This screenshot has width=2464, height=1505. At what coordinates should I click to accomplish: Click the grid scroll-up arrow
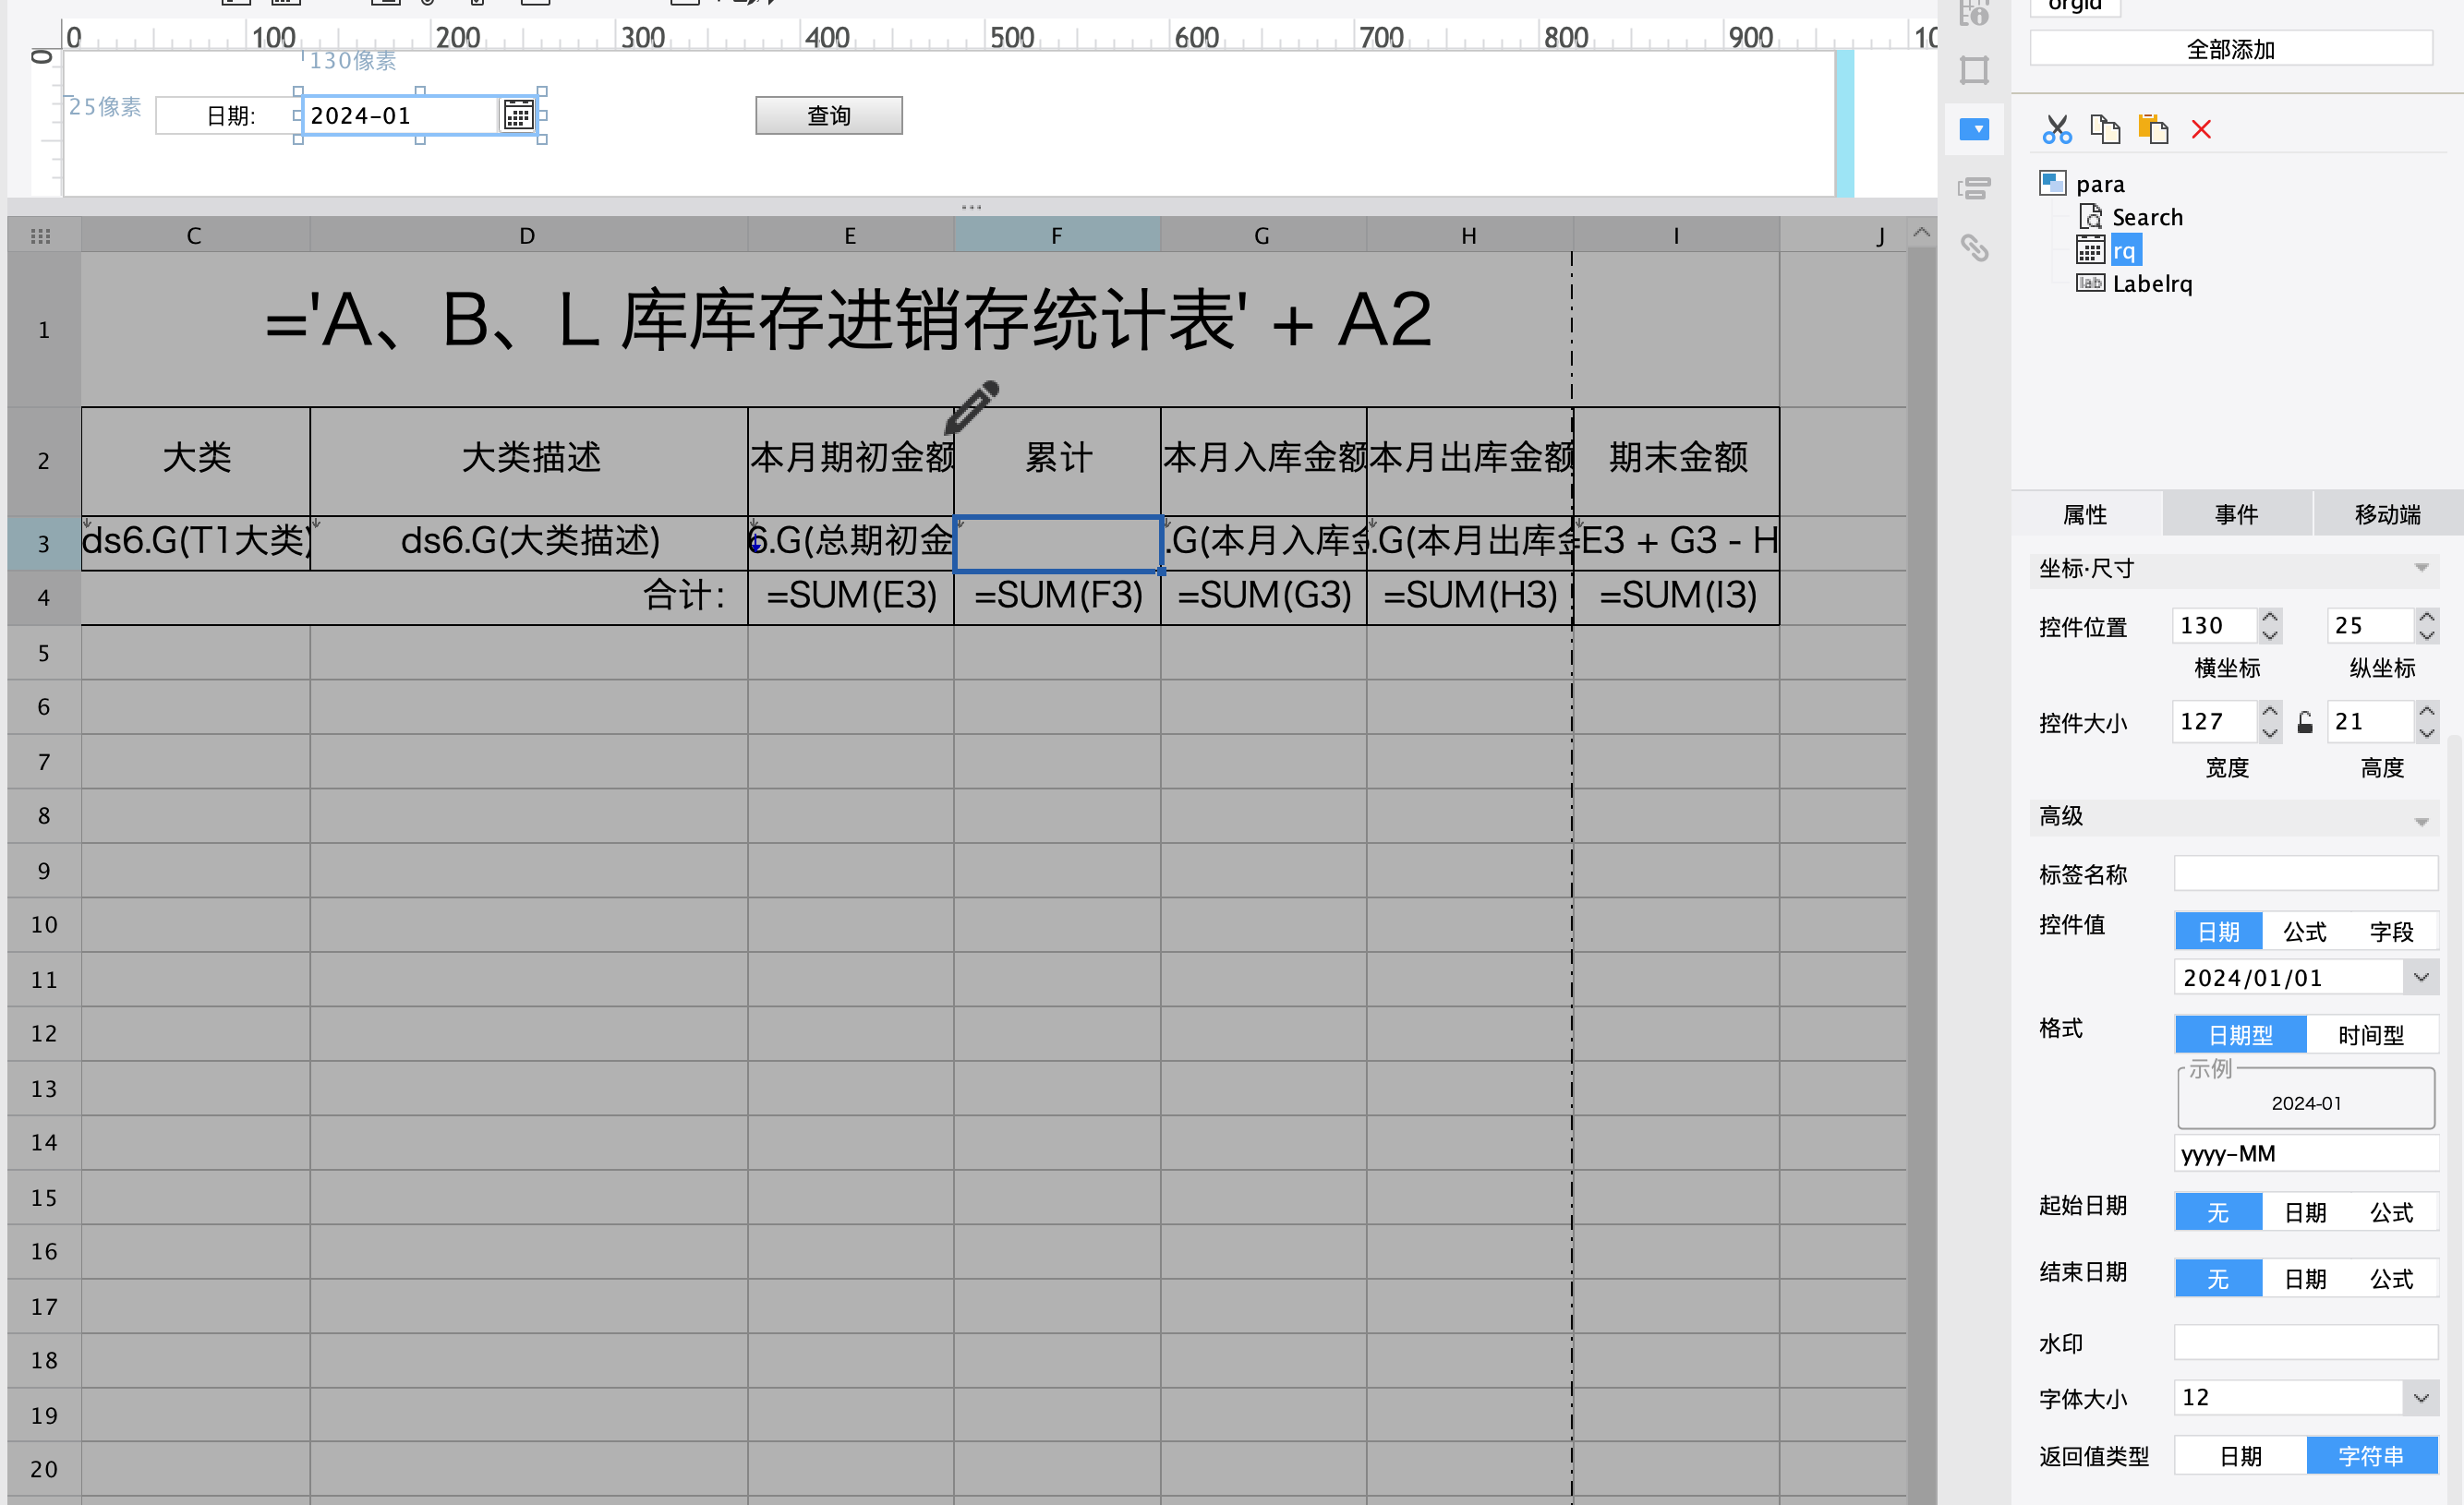(x=1921, y=233)
